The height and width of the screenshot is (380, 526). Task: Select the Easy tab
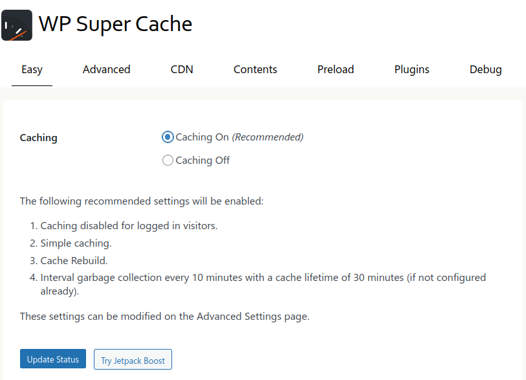32,69
